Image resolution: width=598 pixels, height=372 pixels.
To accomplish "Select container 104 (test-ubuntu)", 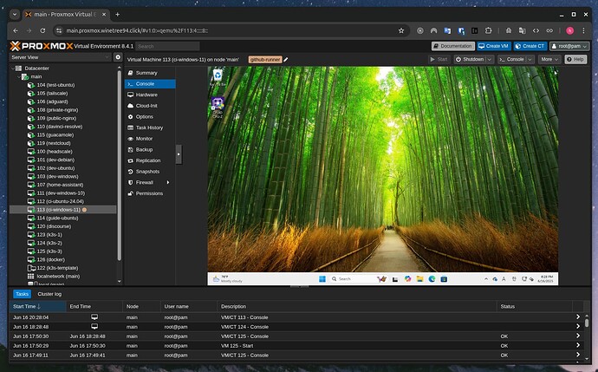I will (x=55, y=85).
